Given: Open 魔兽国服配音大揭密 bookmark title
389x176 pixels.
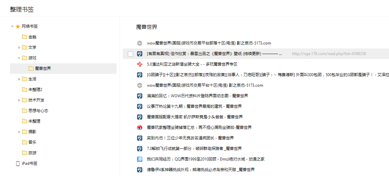Looking at the screenshot, I should tap(195, 117).
